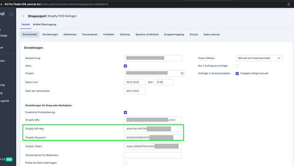This screenshot has height=166, width=294.
Task: Switch to the Zahlweisen sub-tab
Action: pos(70,35)
